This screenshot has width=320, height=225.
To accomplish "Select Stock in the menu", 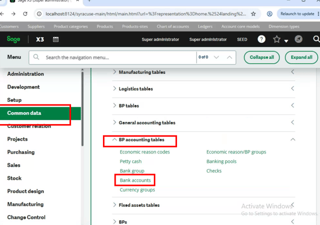I will 14,178.
